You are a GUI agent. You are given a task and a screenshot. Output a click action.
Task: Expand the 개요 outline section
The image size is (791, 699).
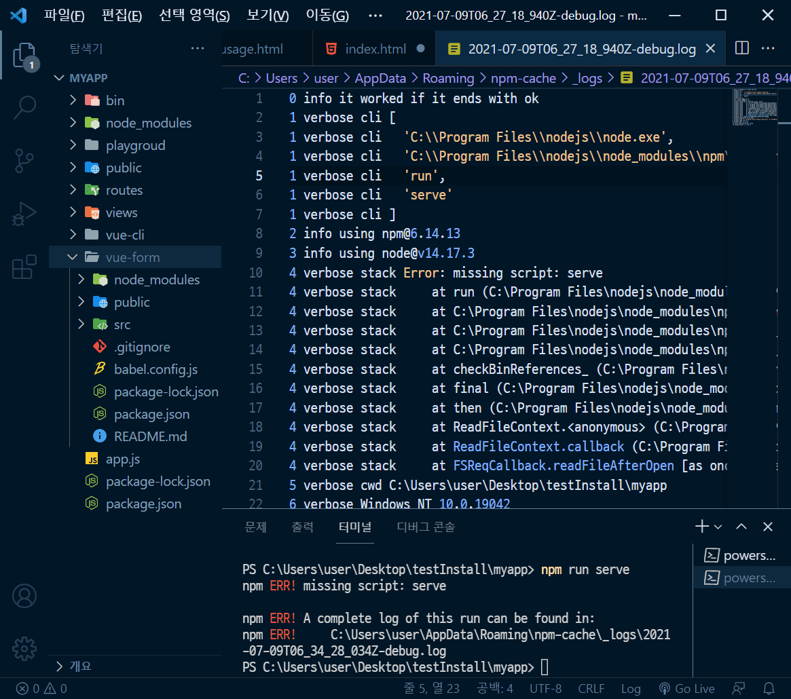tap(135, 666)
